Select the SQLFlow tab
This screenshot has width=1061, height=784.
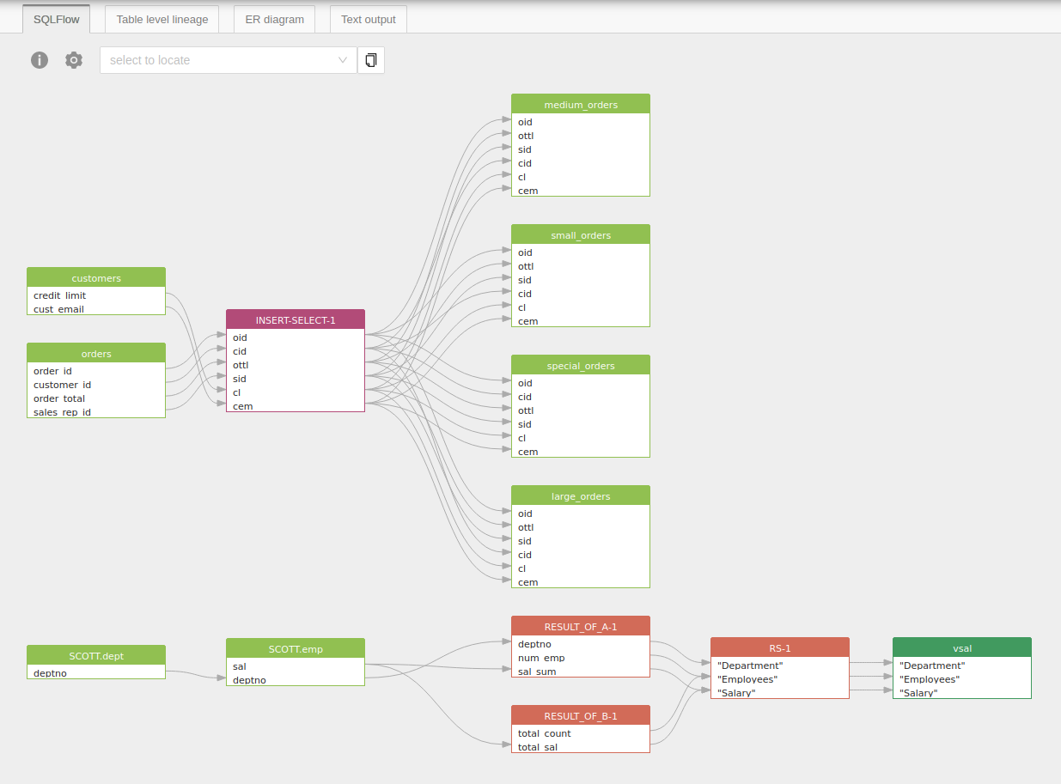click(57, 19)
